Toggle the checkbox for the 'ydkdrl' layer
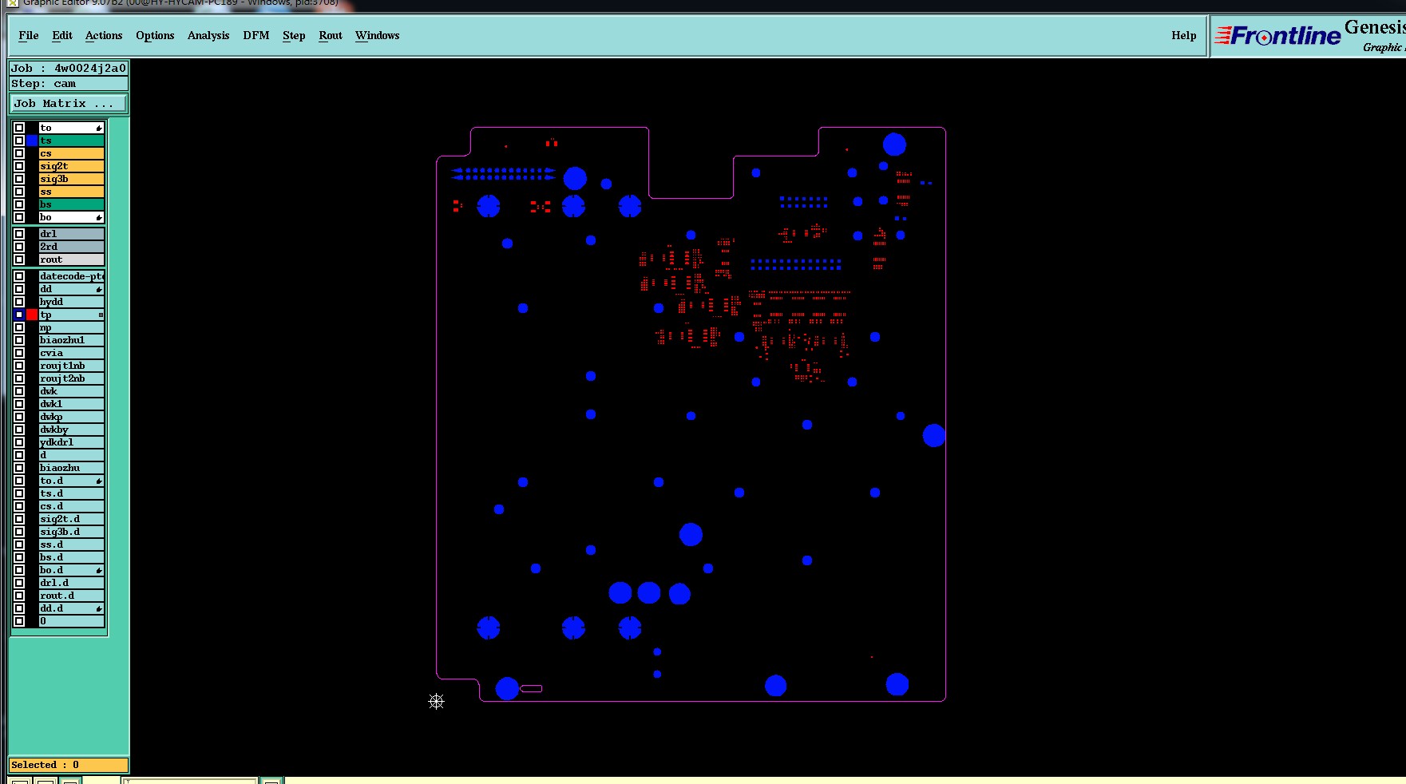This screenshot has width=1406, height=784. pos(19,442)
